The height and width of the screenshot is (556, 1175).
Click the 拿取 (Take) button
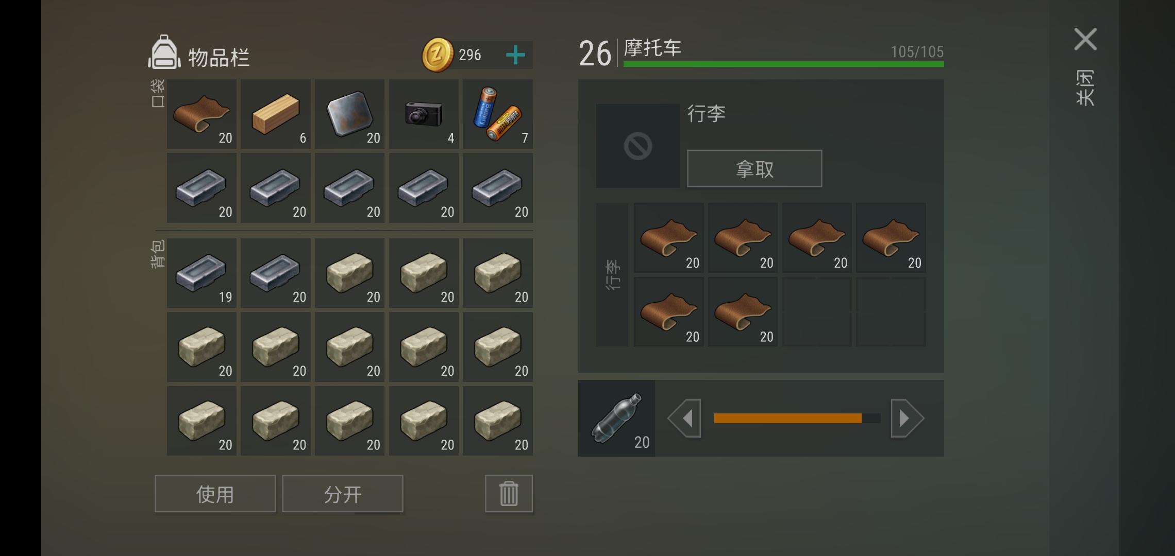coord(754,168)
